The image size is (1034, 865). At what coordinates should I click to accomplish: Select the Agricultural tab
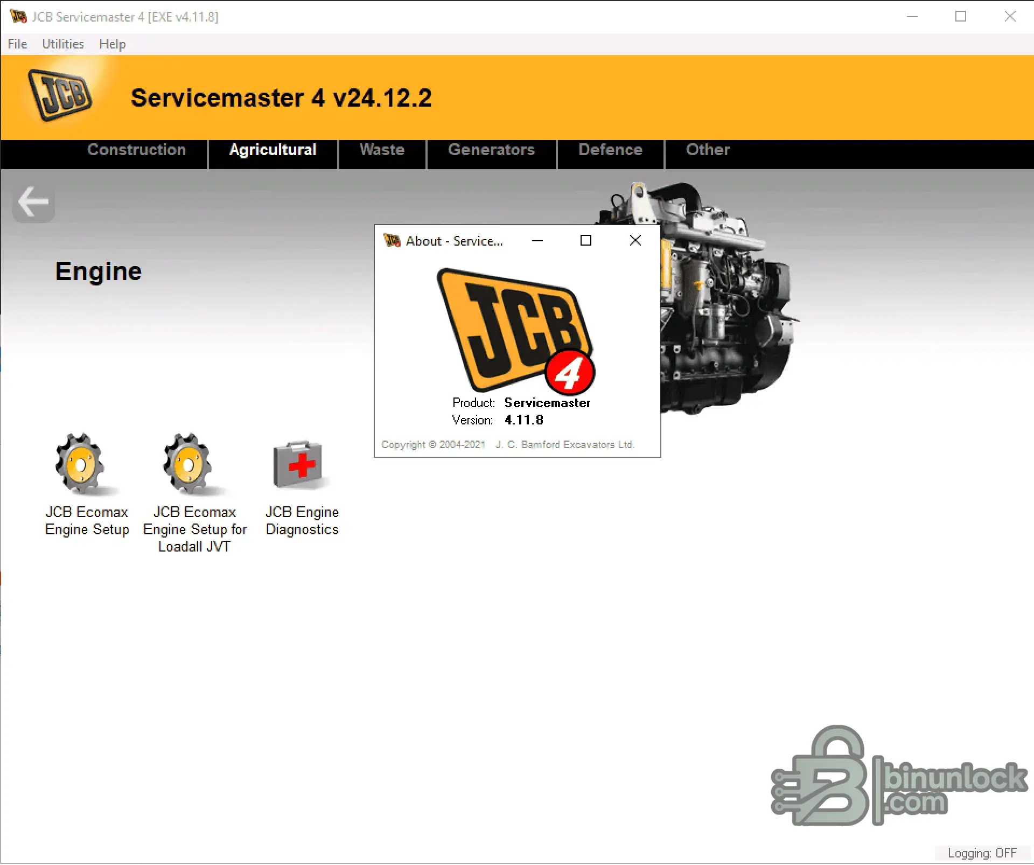click(273, 150)
